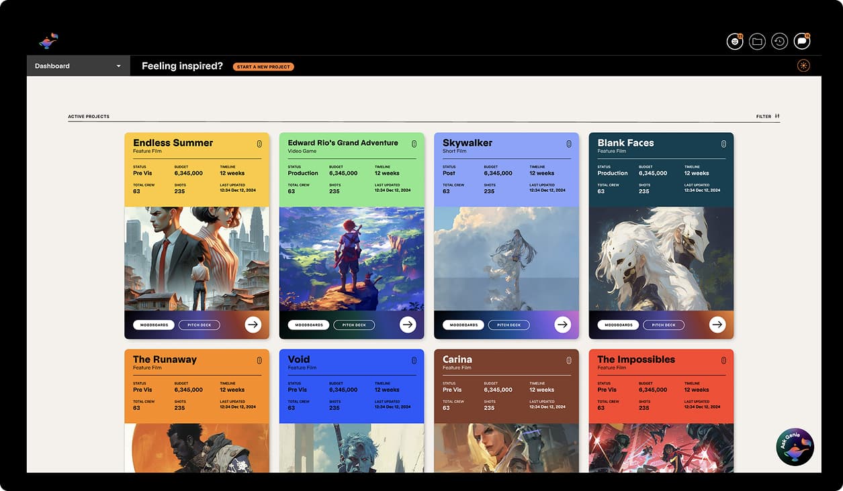Click attachment icon on Blank Faces card
Screen dimensions: 843x491
click(723, 144)
